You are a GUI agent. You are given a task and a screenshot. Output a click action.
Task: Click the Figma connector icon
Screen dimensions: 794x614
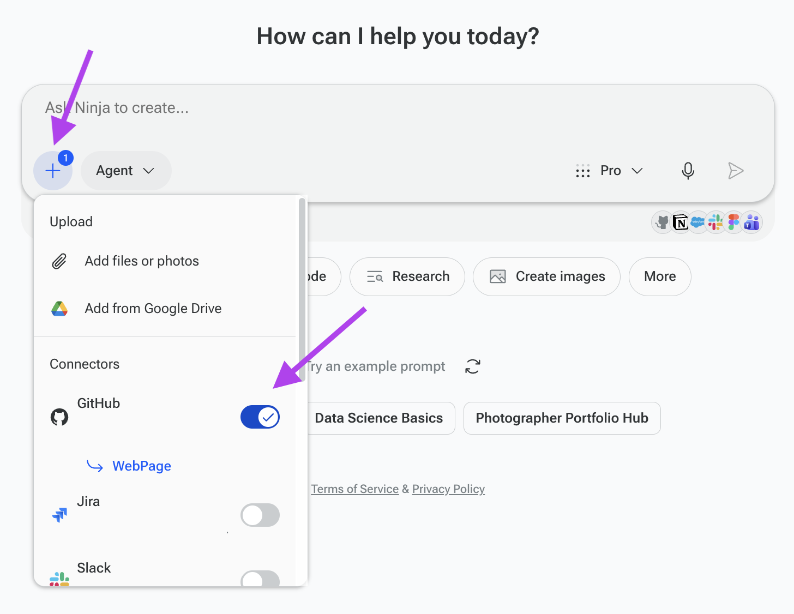(x=734, y=222)
